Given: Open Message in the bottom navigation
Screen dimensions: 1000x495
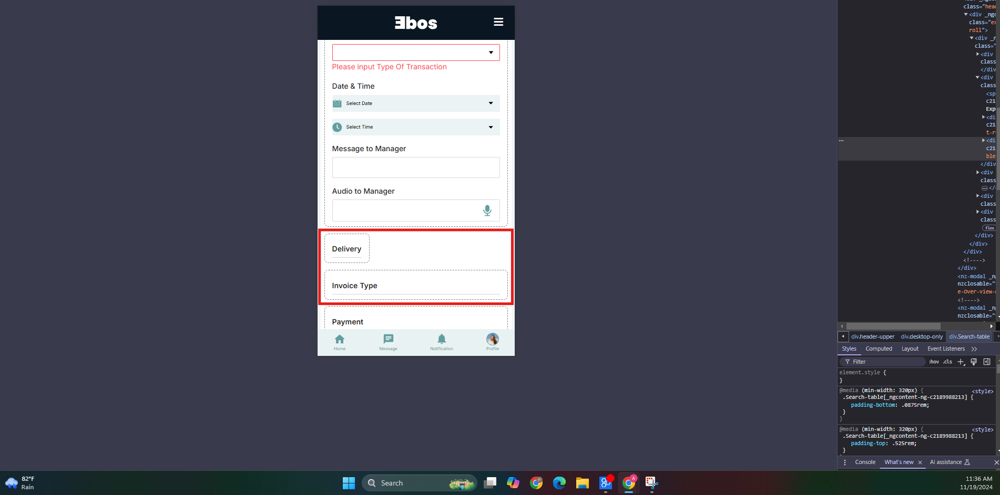Looking at the screenshot, I should 389,342.
